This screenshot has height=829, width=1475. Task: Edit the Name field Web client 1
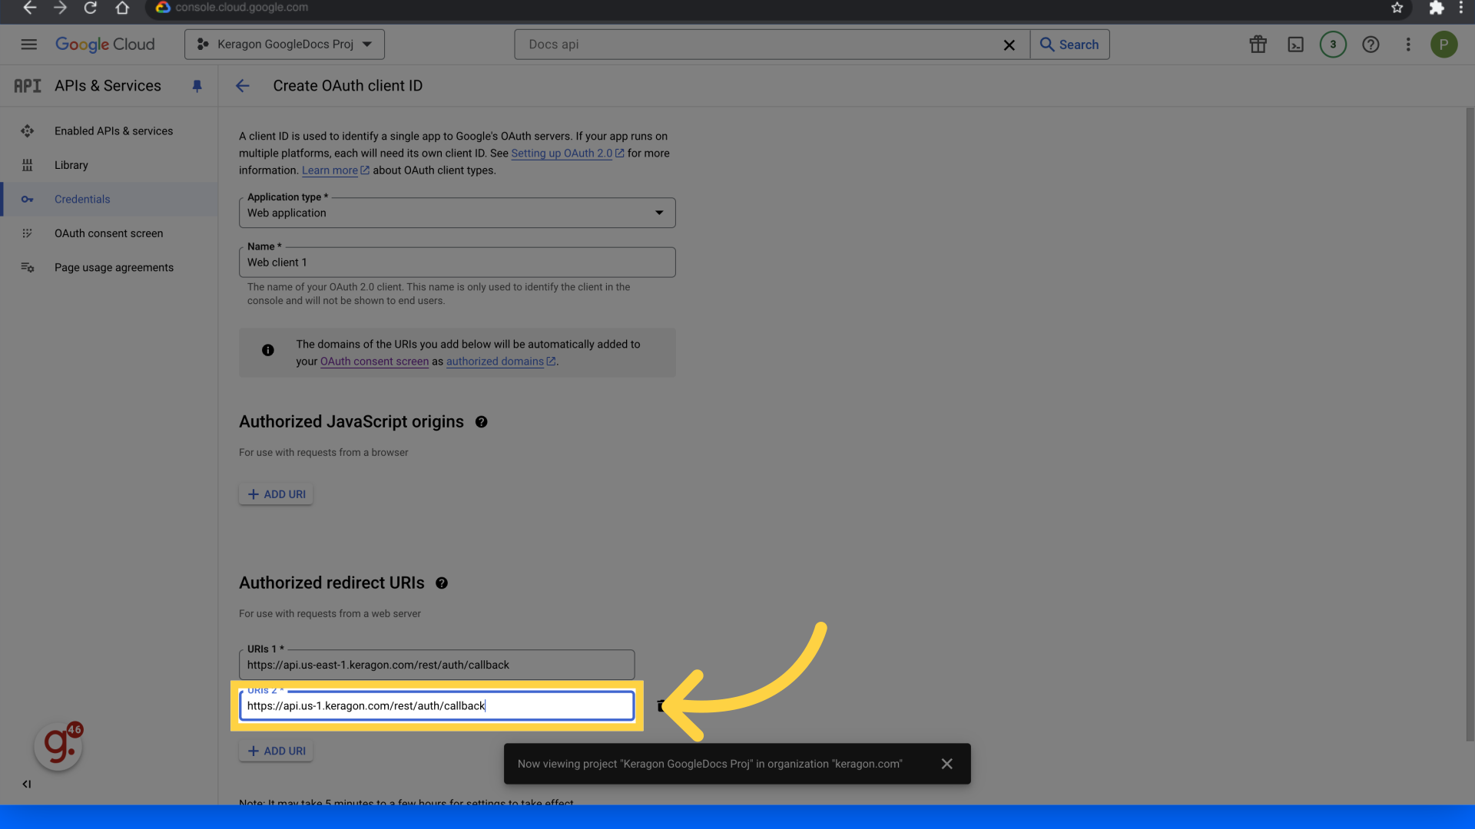(457, 263)
